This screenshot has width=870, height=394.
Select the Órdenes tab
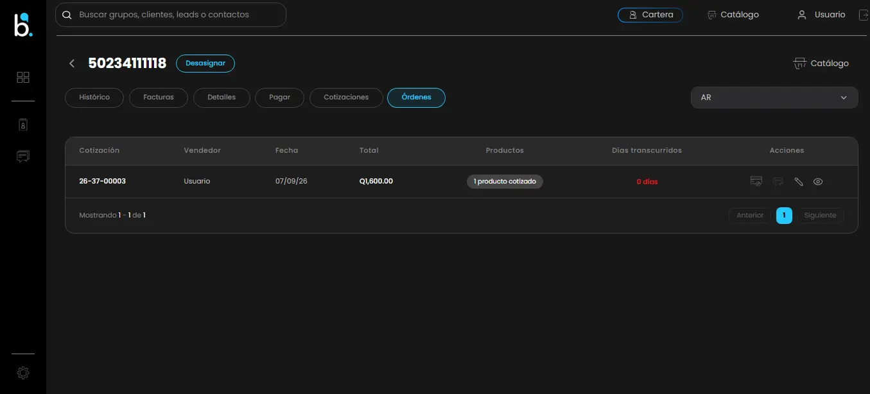coord(416,98)
